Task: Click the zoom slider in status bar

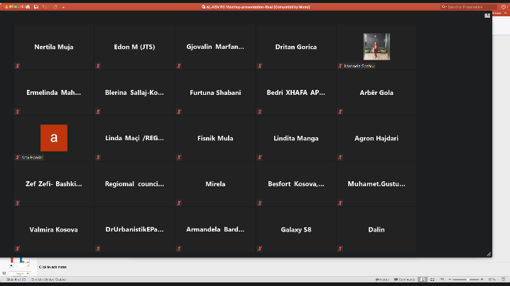Action: point(466,280)
